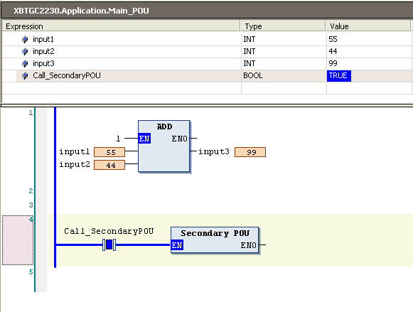
Task: Select network number 4 in the margin
Action: point(31,220)
